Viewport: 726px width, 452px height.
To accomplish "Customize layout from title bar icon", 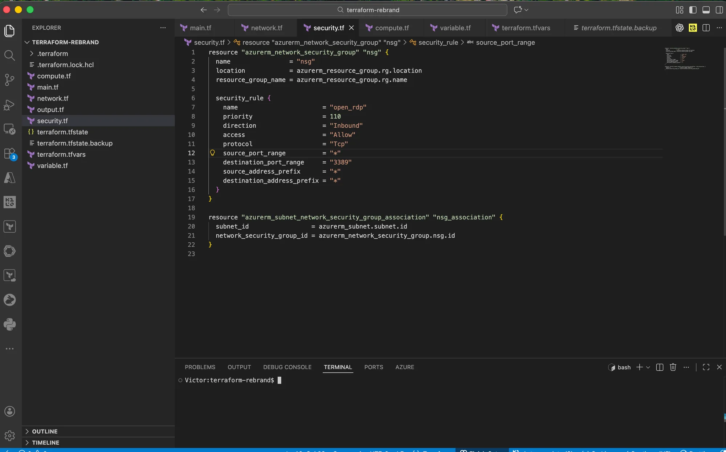I will (x=680, y=10).
